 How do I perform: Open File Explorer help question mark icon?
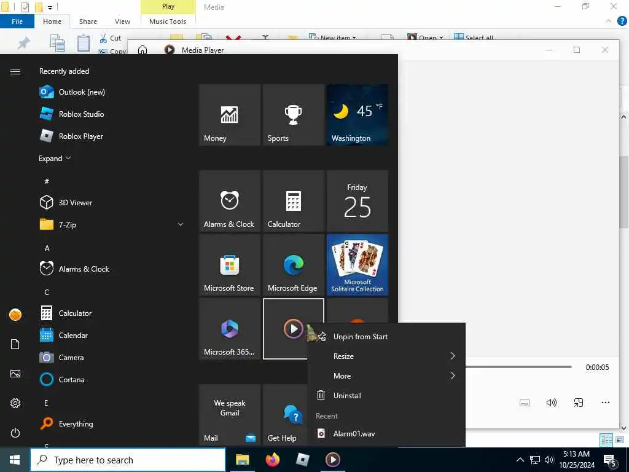click(622, 22)
